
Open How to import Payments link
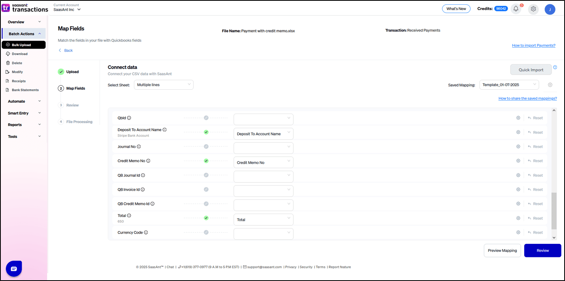pyautogui.click(x=533, y=45)
